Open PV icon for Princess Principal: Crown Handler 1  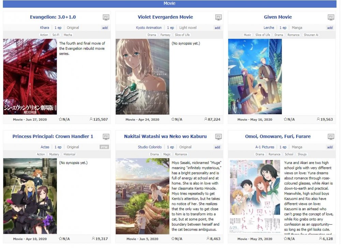click(106, 137)
